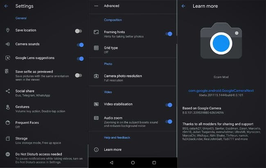Open the Grid type options
The image size is (266, 168).
133,50
